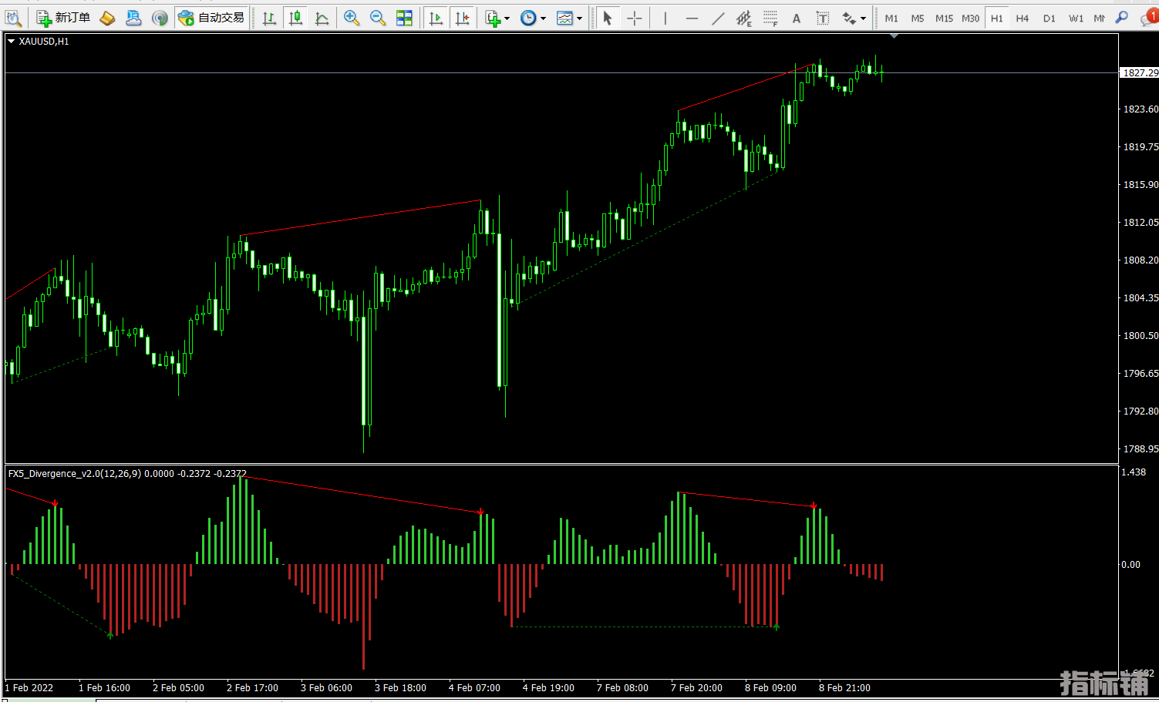
Task: Select the text label tool
Action: coord(823,18)
